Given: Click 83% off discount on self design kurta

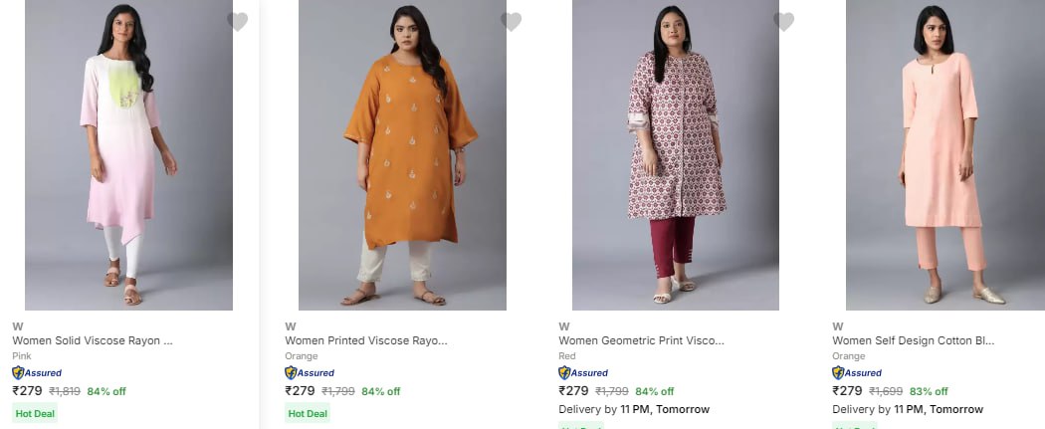Looking at the screenshot, I should [x=929, y=391].
